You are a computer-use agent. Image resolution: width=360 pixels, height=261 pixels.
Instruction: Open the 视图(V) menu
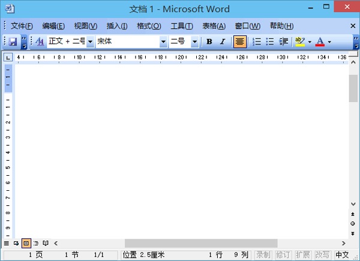click(x=85, y=26)
